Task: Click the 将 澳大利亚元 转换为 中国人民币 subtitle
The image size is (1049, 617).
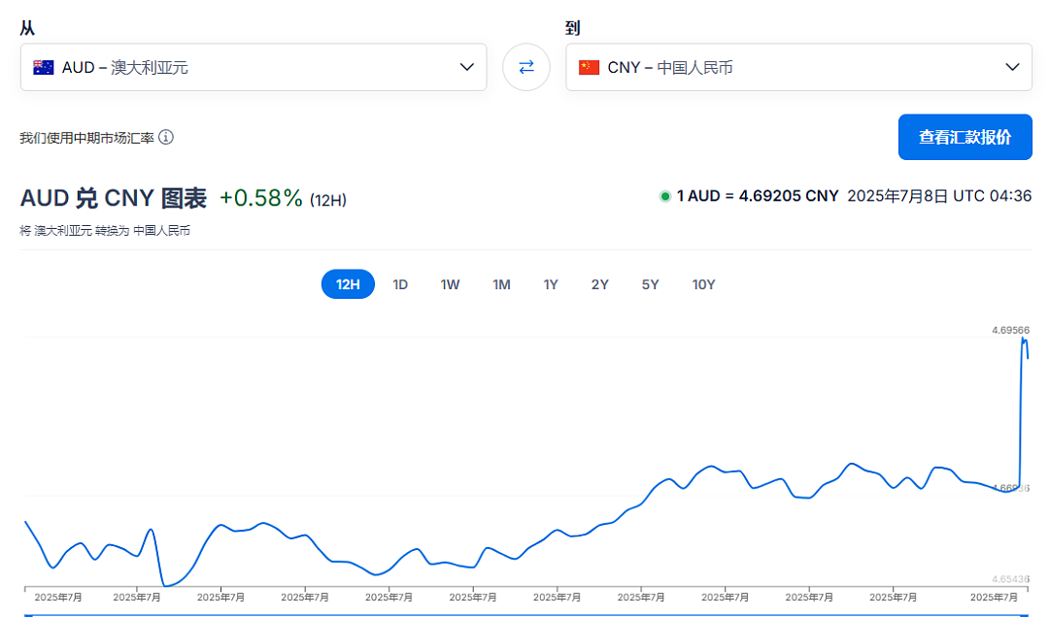Action: 105,231
